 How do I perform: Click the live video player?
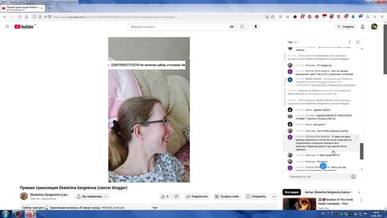point(149,110)
